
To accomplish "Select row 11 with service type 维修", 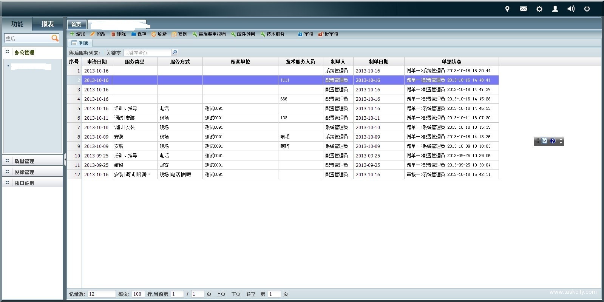I will click(x=283, y=165).
